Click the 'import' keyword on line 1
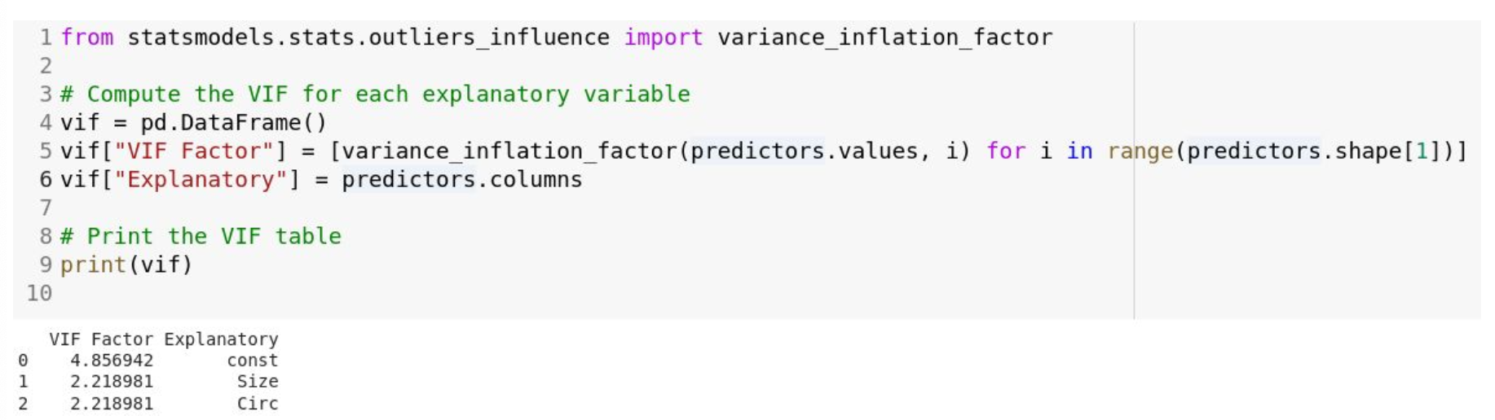The image size is (1495, 420). (664, 37)
